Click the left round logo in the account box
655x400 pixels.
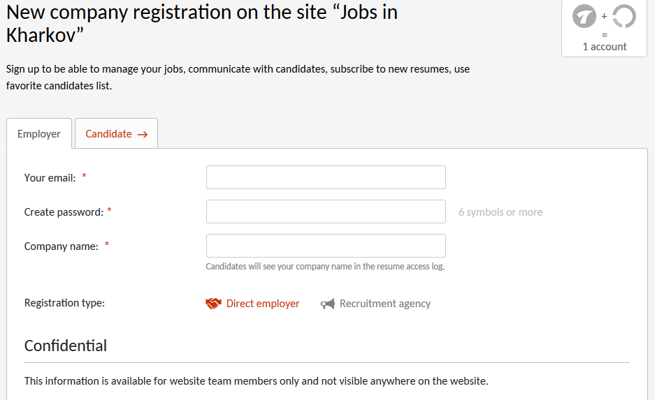[584, 16]
